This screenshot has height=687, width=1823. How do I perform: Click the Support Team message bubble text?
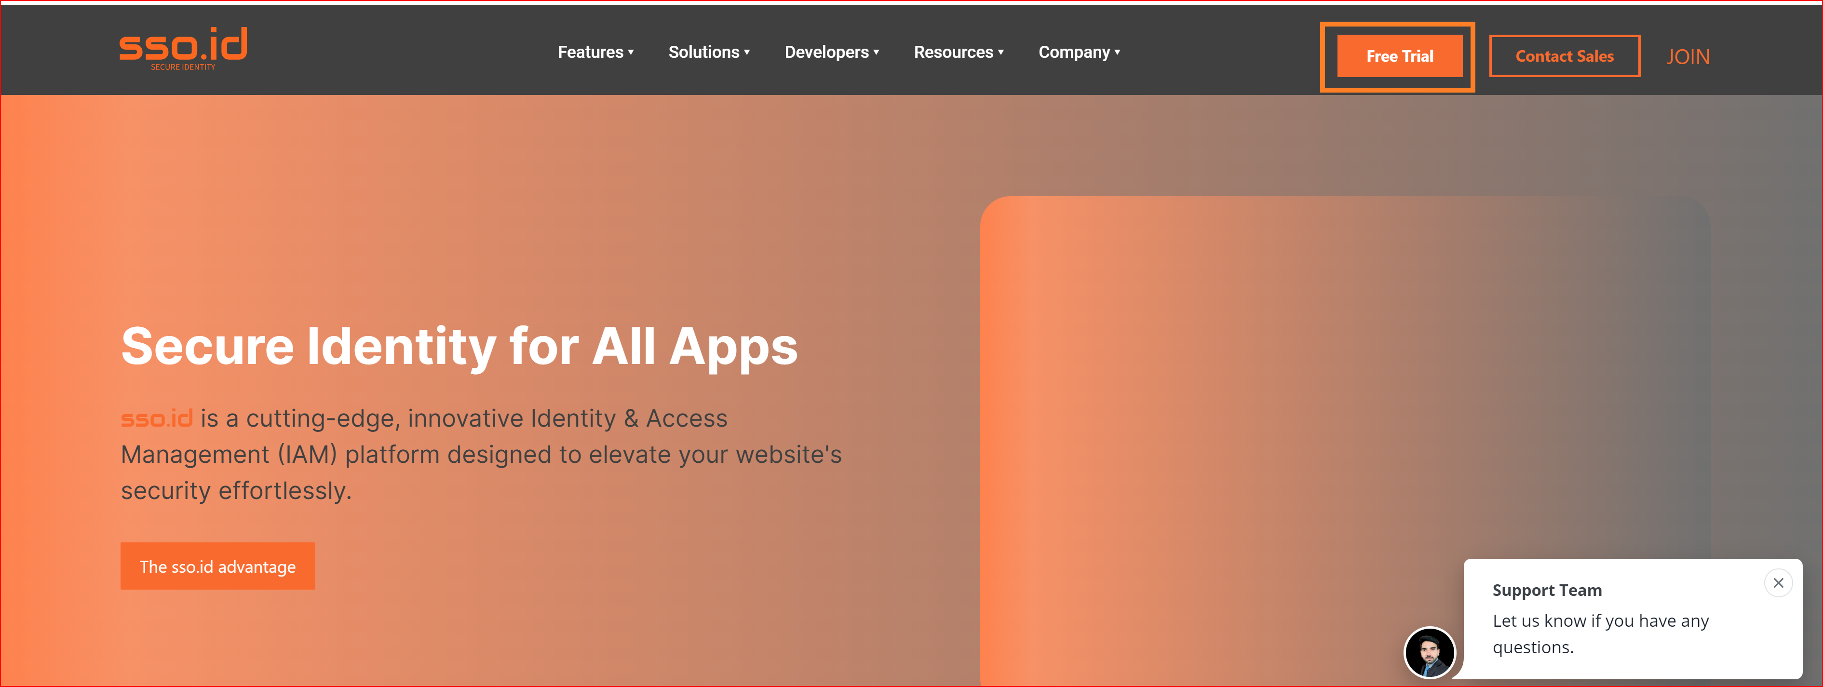pyautogui.click(x=1600, y=633)
